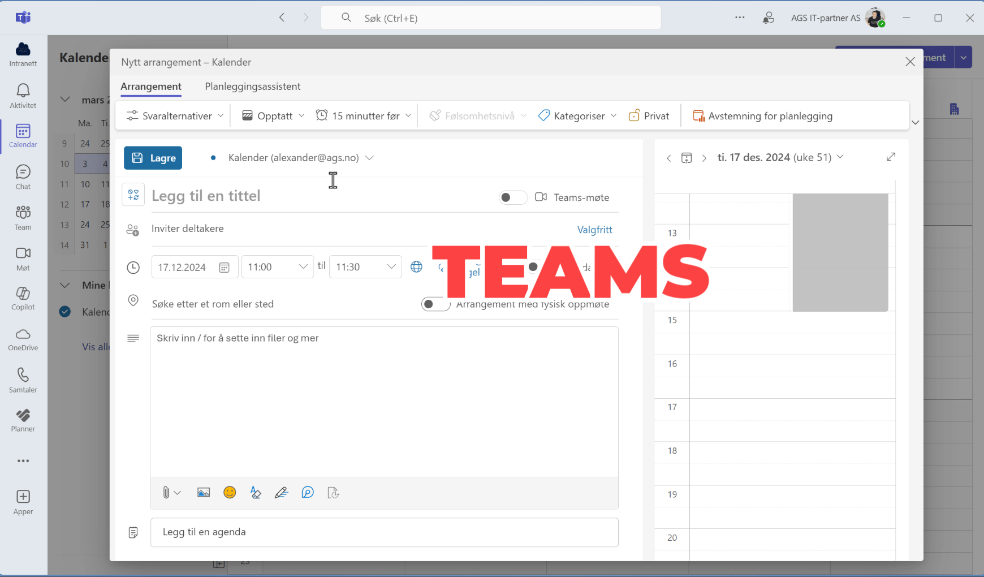Open Calendar in the Teams sidebar

point(23,136)
